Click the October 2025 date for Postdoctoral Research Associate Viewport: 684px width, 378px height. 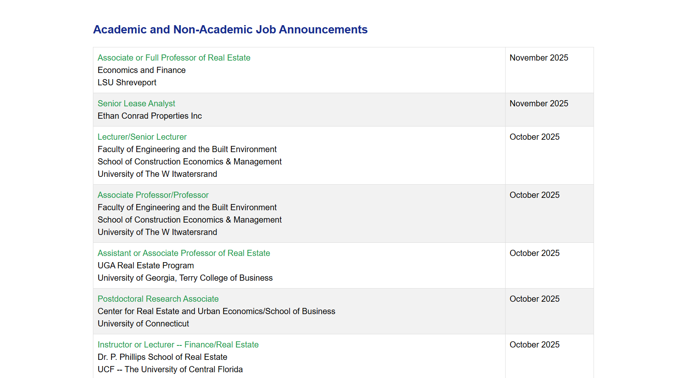click(x=534, y=299)
